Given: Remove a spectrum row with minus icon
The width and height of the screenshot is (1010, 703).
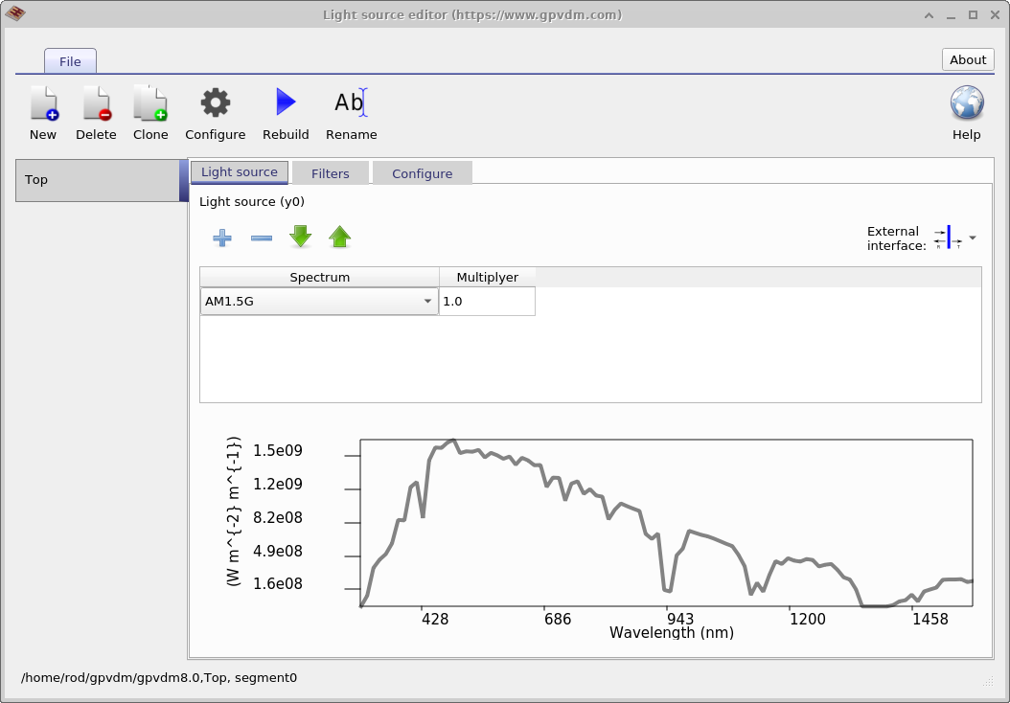Looking at the screenshot, I should point(261,237).
